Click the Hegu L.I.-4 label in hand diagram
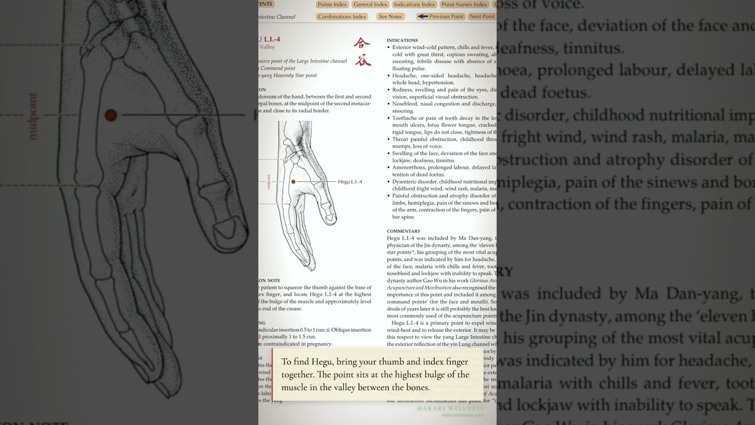 pos(350,182)
